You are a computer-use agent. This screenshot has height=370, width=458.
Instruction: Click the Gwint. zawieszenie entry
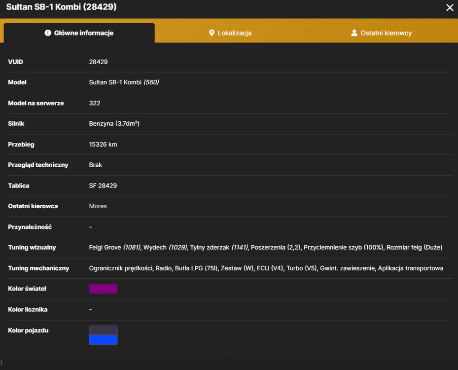[x=348, y=268]
